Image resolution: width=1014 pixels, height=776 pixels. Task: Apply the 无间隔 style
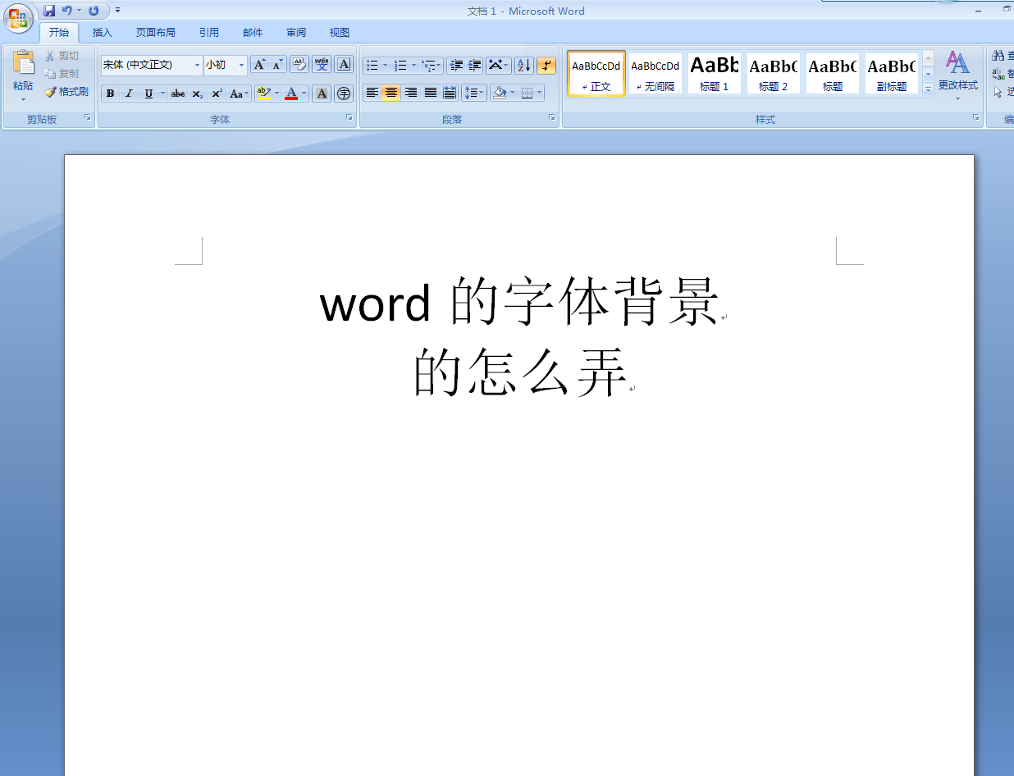(x=655, y=73)
